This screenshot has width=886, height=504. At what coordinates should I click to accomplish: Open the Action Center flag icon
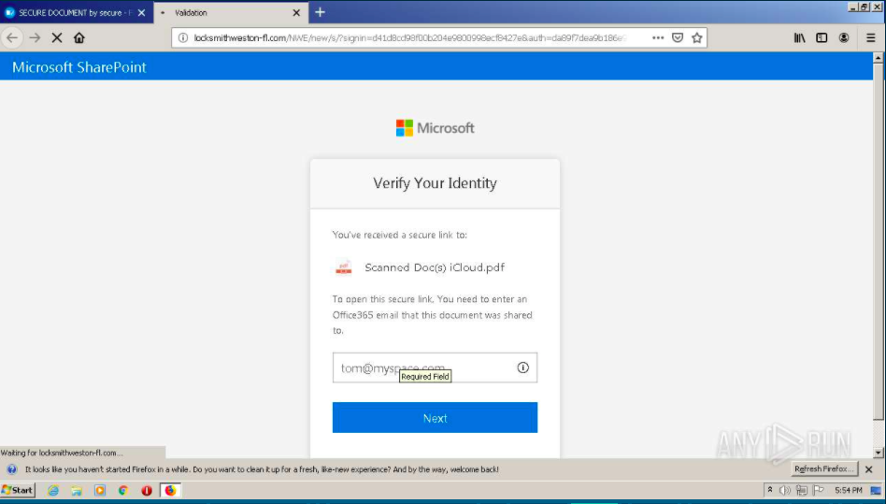(x=818, y=490)
